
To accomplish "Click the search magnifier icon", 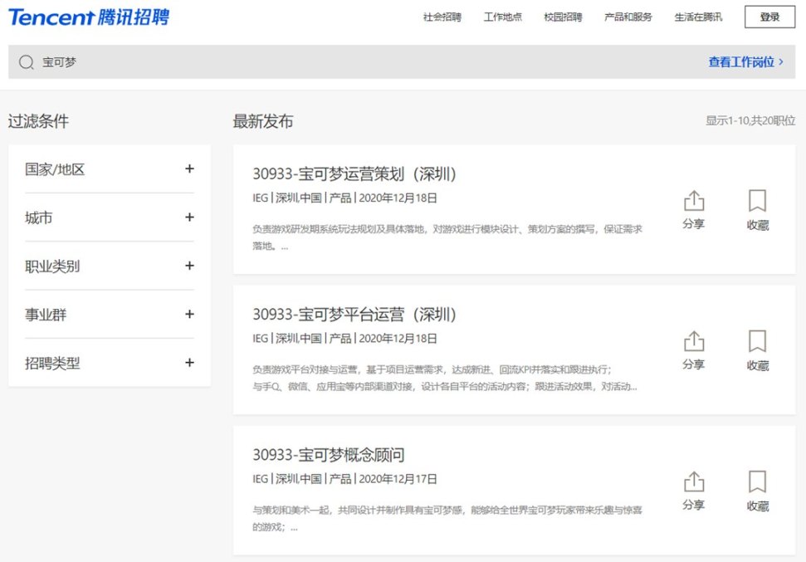I will coord(27,62).
